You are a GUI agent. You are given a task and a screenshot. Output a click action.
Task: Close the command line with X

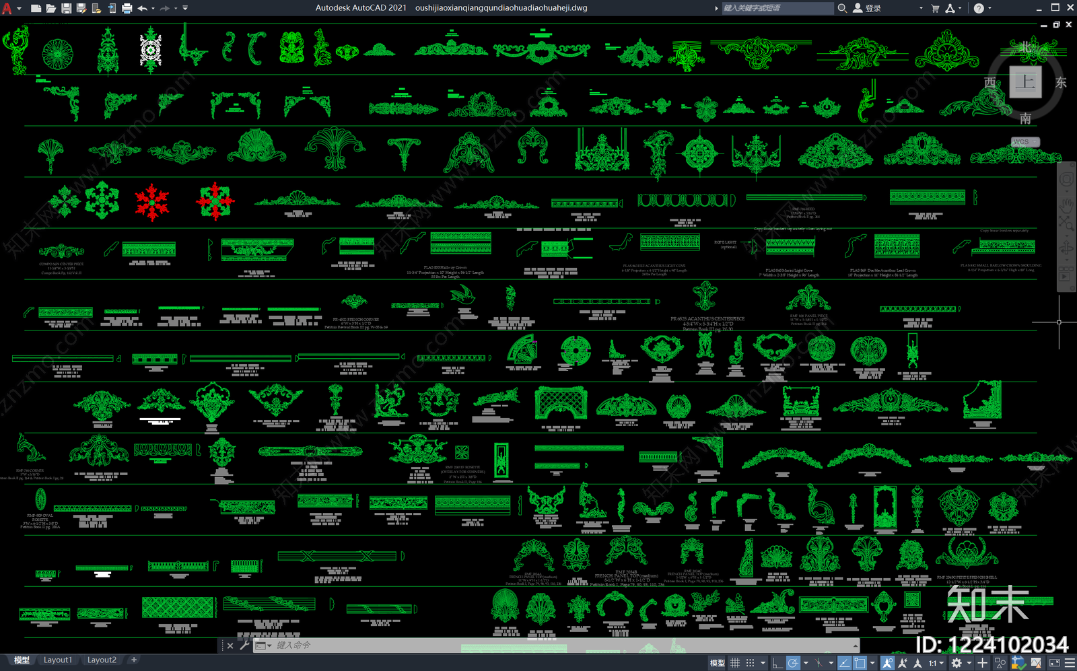(x=230, y=646)
